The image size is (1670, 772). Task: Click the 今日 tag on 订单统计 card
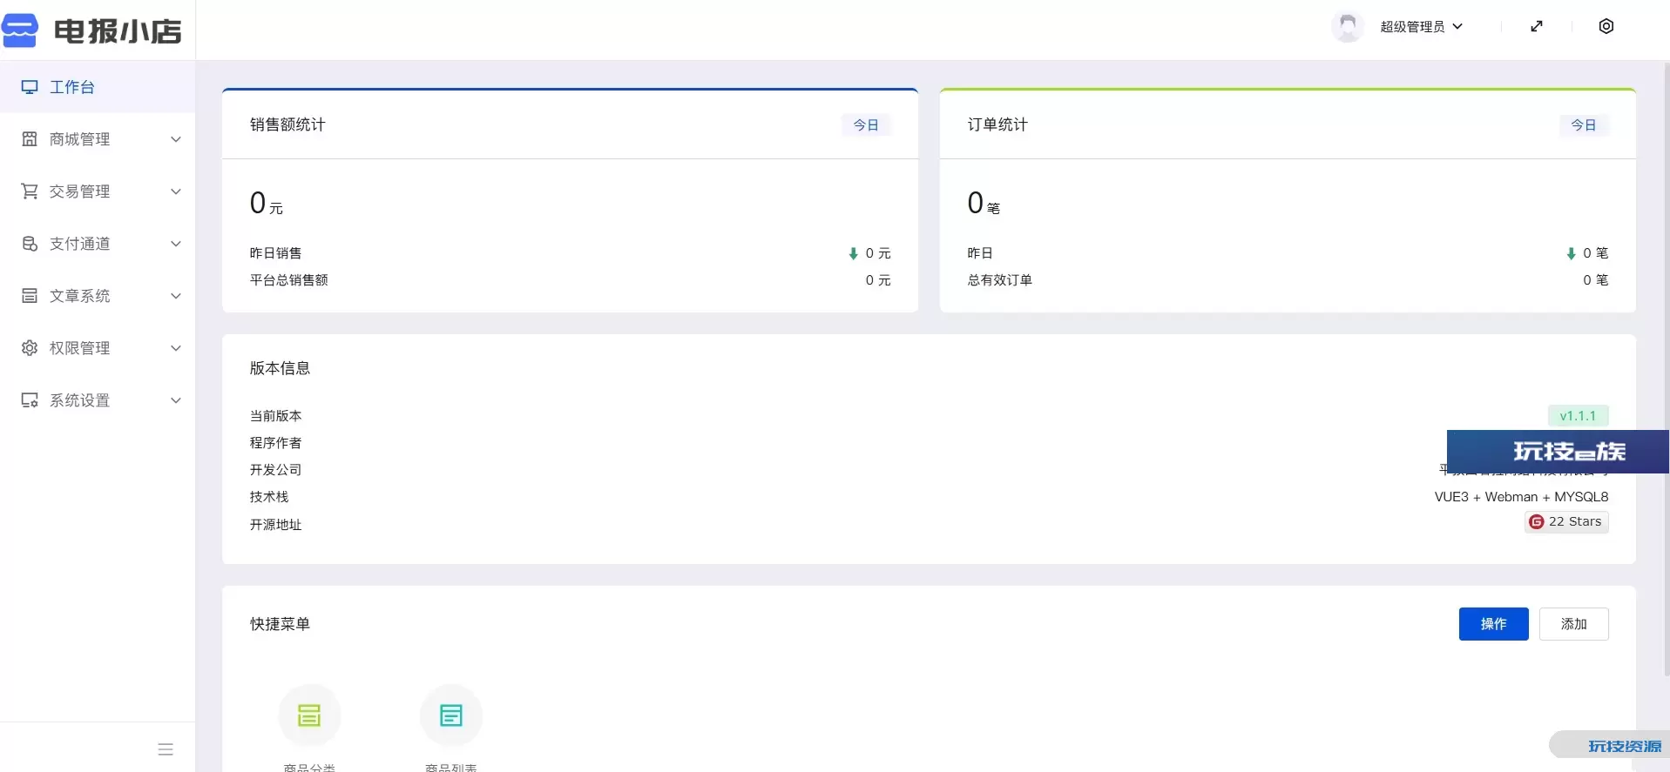point(1583,125)
